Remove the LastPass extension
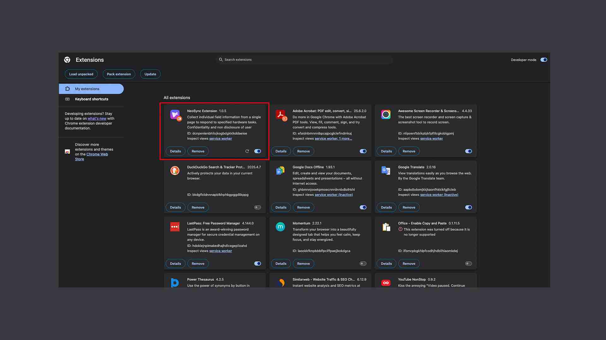606x340 pixels. 198,263
